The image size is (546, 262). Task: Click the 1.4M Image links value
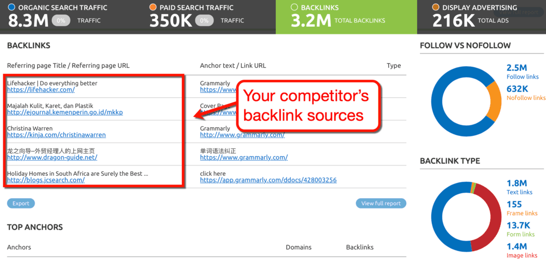(x=517, y=246)
